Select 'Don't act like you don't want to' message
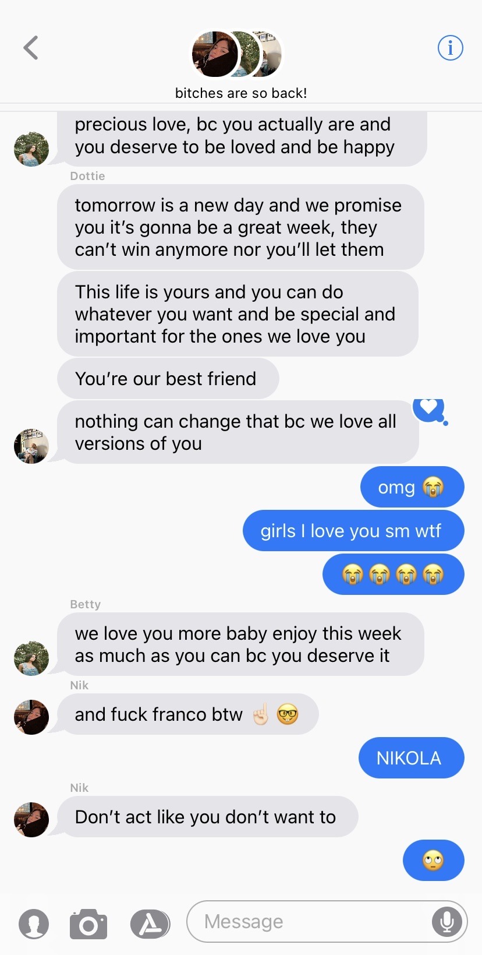482x955 pixels. (208, 817)
